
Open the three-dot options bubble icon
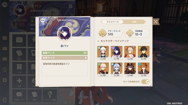pos(43,20)
